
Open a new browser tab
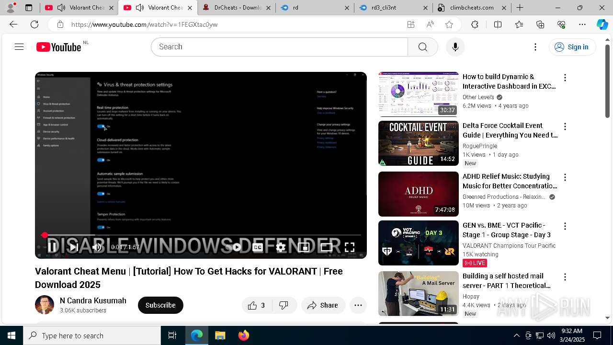[x=520, y=8]
